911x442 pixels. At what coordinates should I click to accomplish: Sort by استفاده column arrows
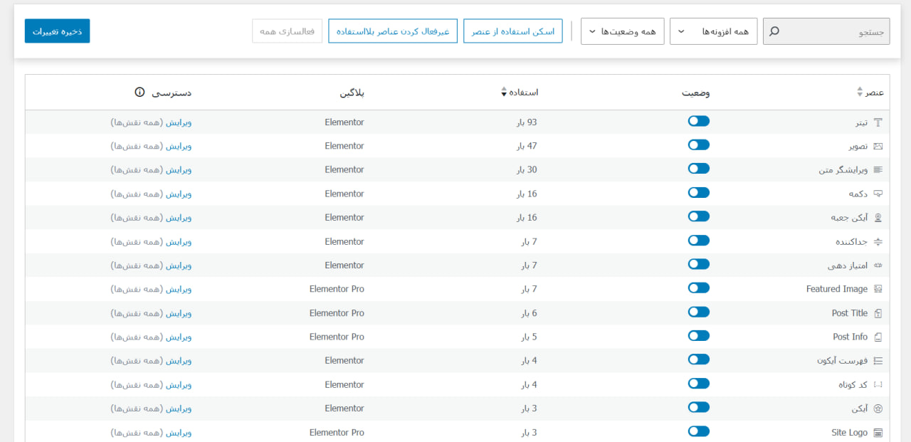pyautogui.click(x=504, y=93)
